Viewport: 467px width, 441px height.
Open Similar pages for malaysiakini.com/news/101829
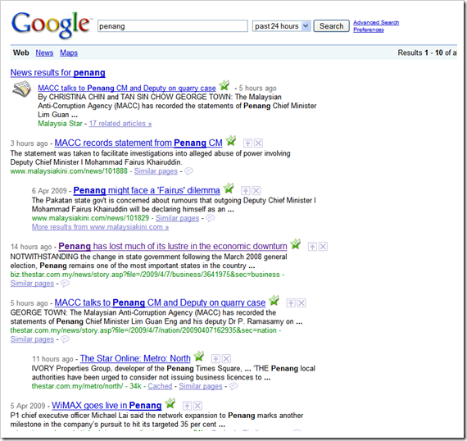(177, 218)
